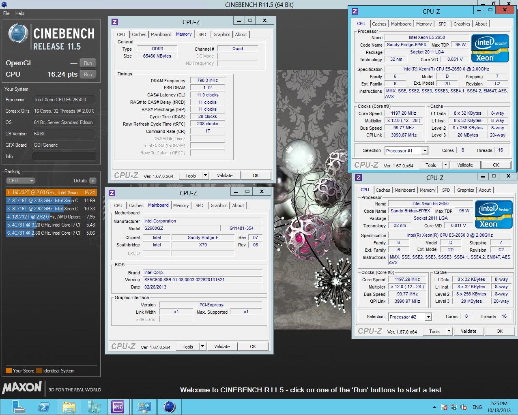This screenshot has width=518, height=415.
Task: Select ranking row 8C/16T @ 3.33 GHz
Action: click(51, 201)
